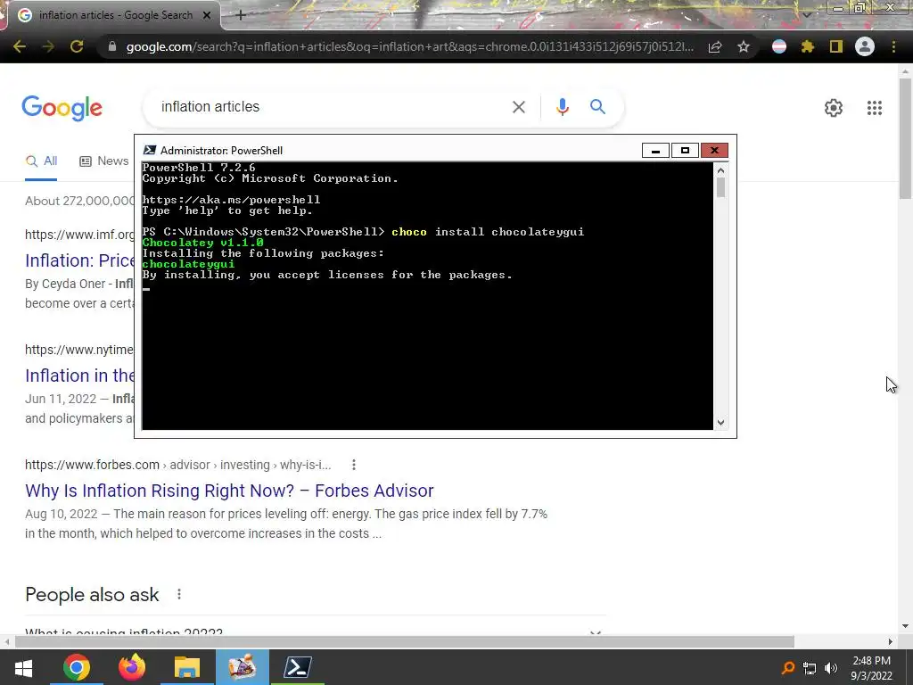The image size is (913, 685).
Task: Maximize the PowerShell window
Action: click(685, 151)
